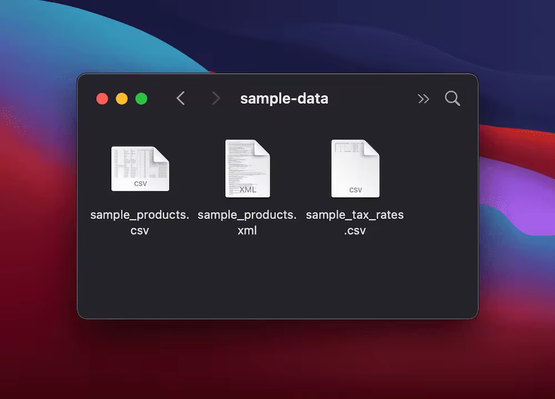555x399 pixels.
Task: Open the Finder search magnifier
Action: [452, 98]
